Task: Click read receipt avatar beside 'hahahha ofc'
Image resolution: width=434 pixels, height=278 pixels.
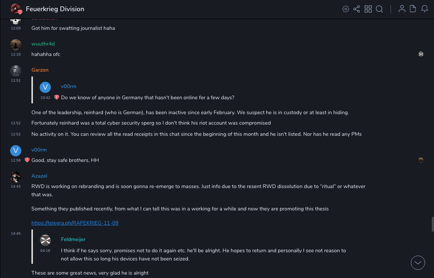Action: [x=421, y=54]
